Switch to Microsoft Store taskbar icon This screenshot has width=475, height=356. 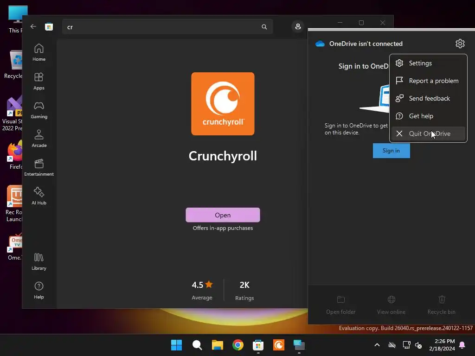258,345
